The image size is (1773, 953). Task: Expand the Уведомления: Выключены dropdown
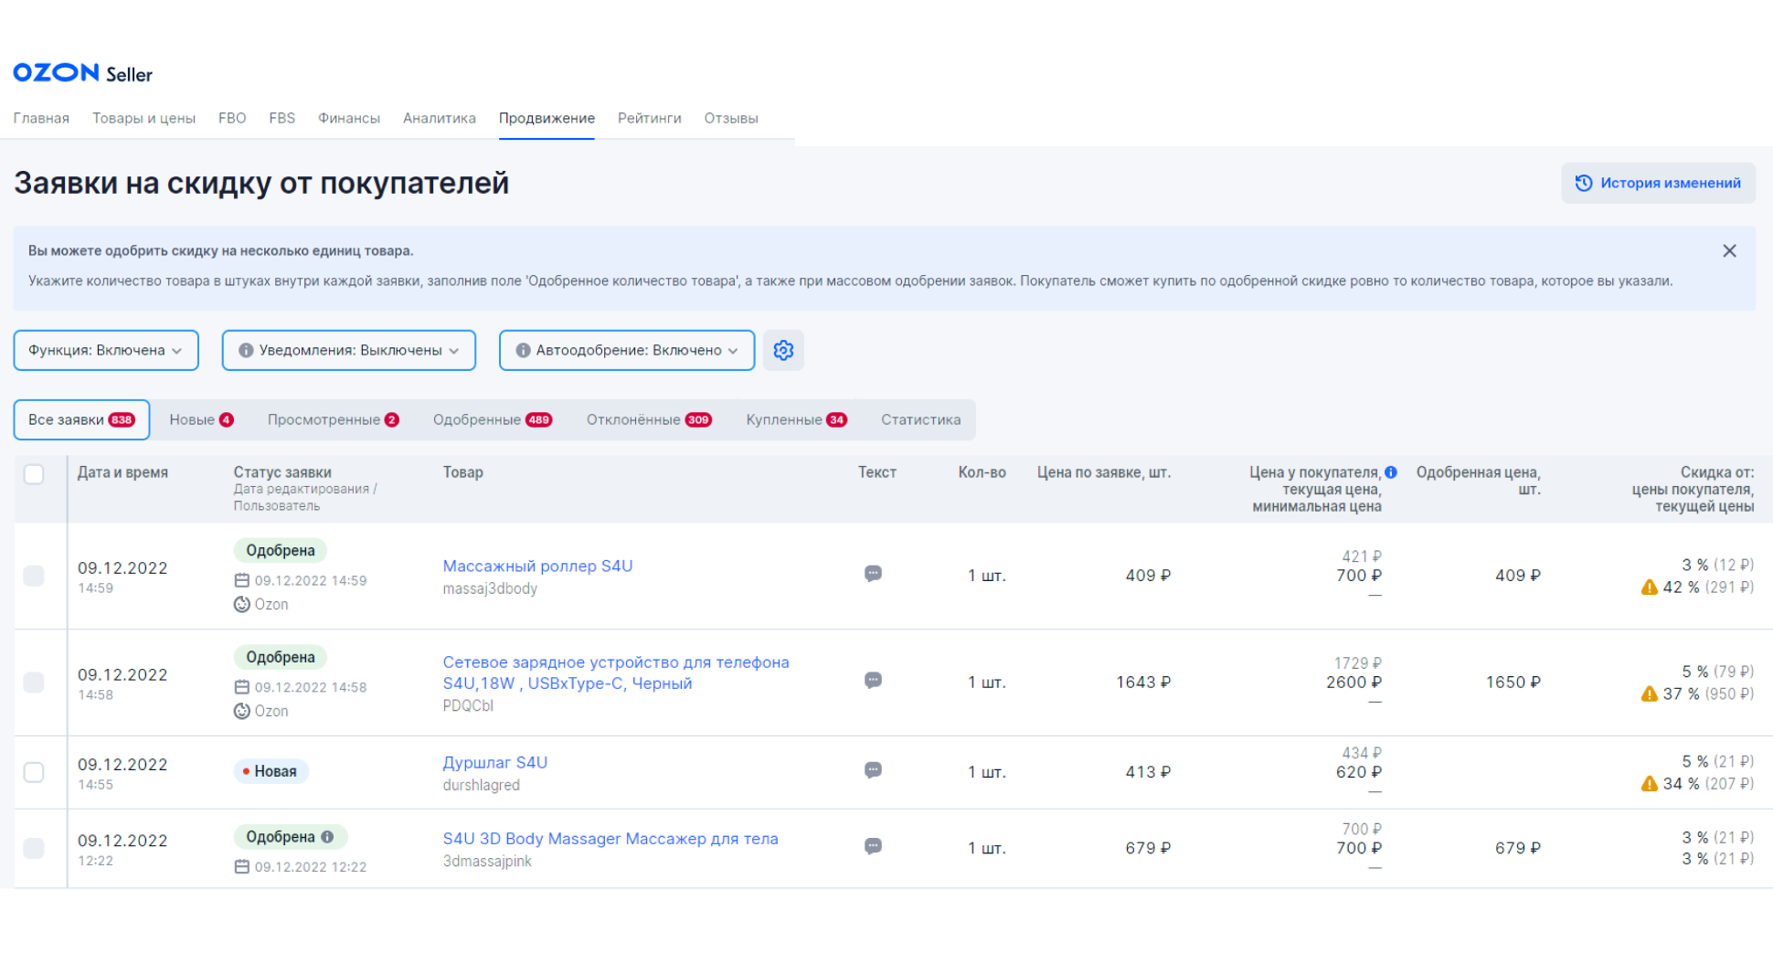pos(349,350)
